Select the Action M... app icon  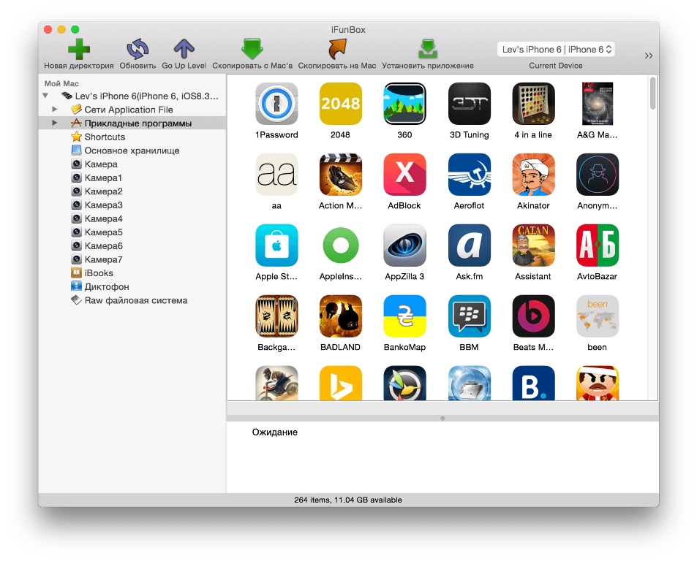pos(341,175)
